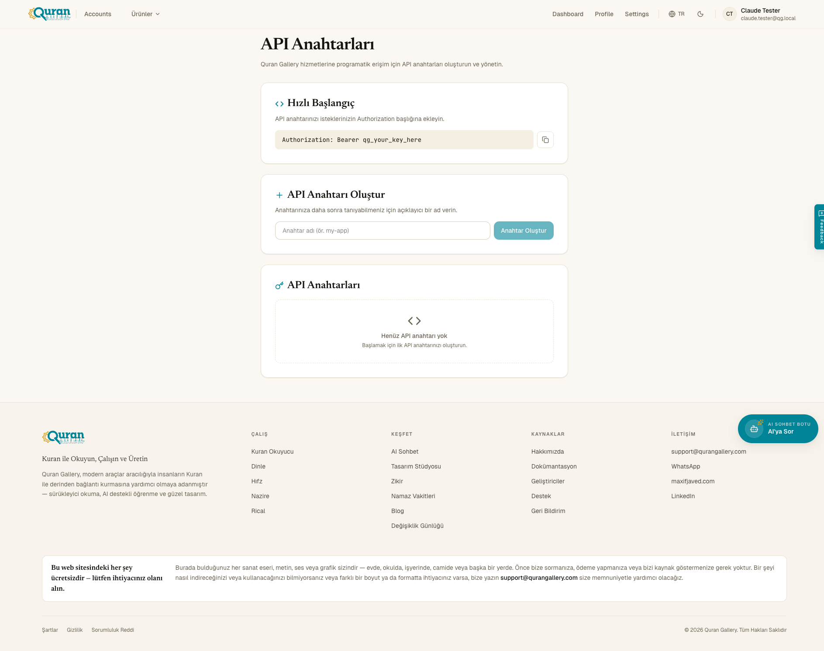Open AI Sohbet footer link
The image size is (824, 651).
click(x=405, y=451)
